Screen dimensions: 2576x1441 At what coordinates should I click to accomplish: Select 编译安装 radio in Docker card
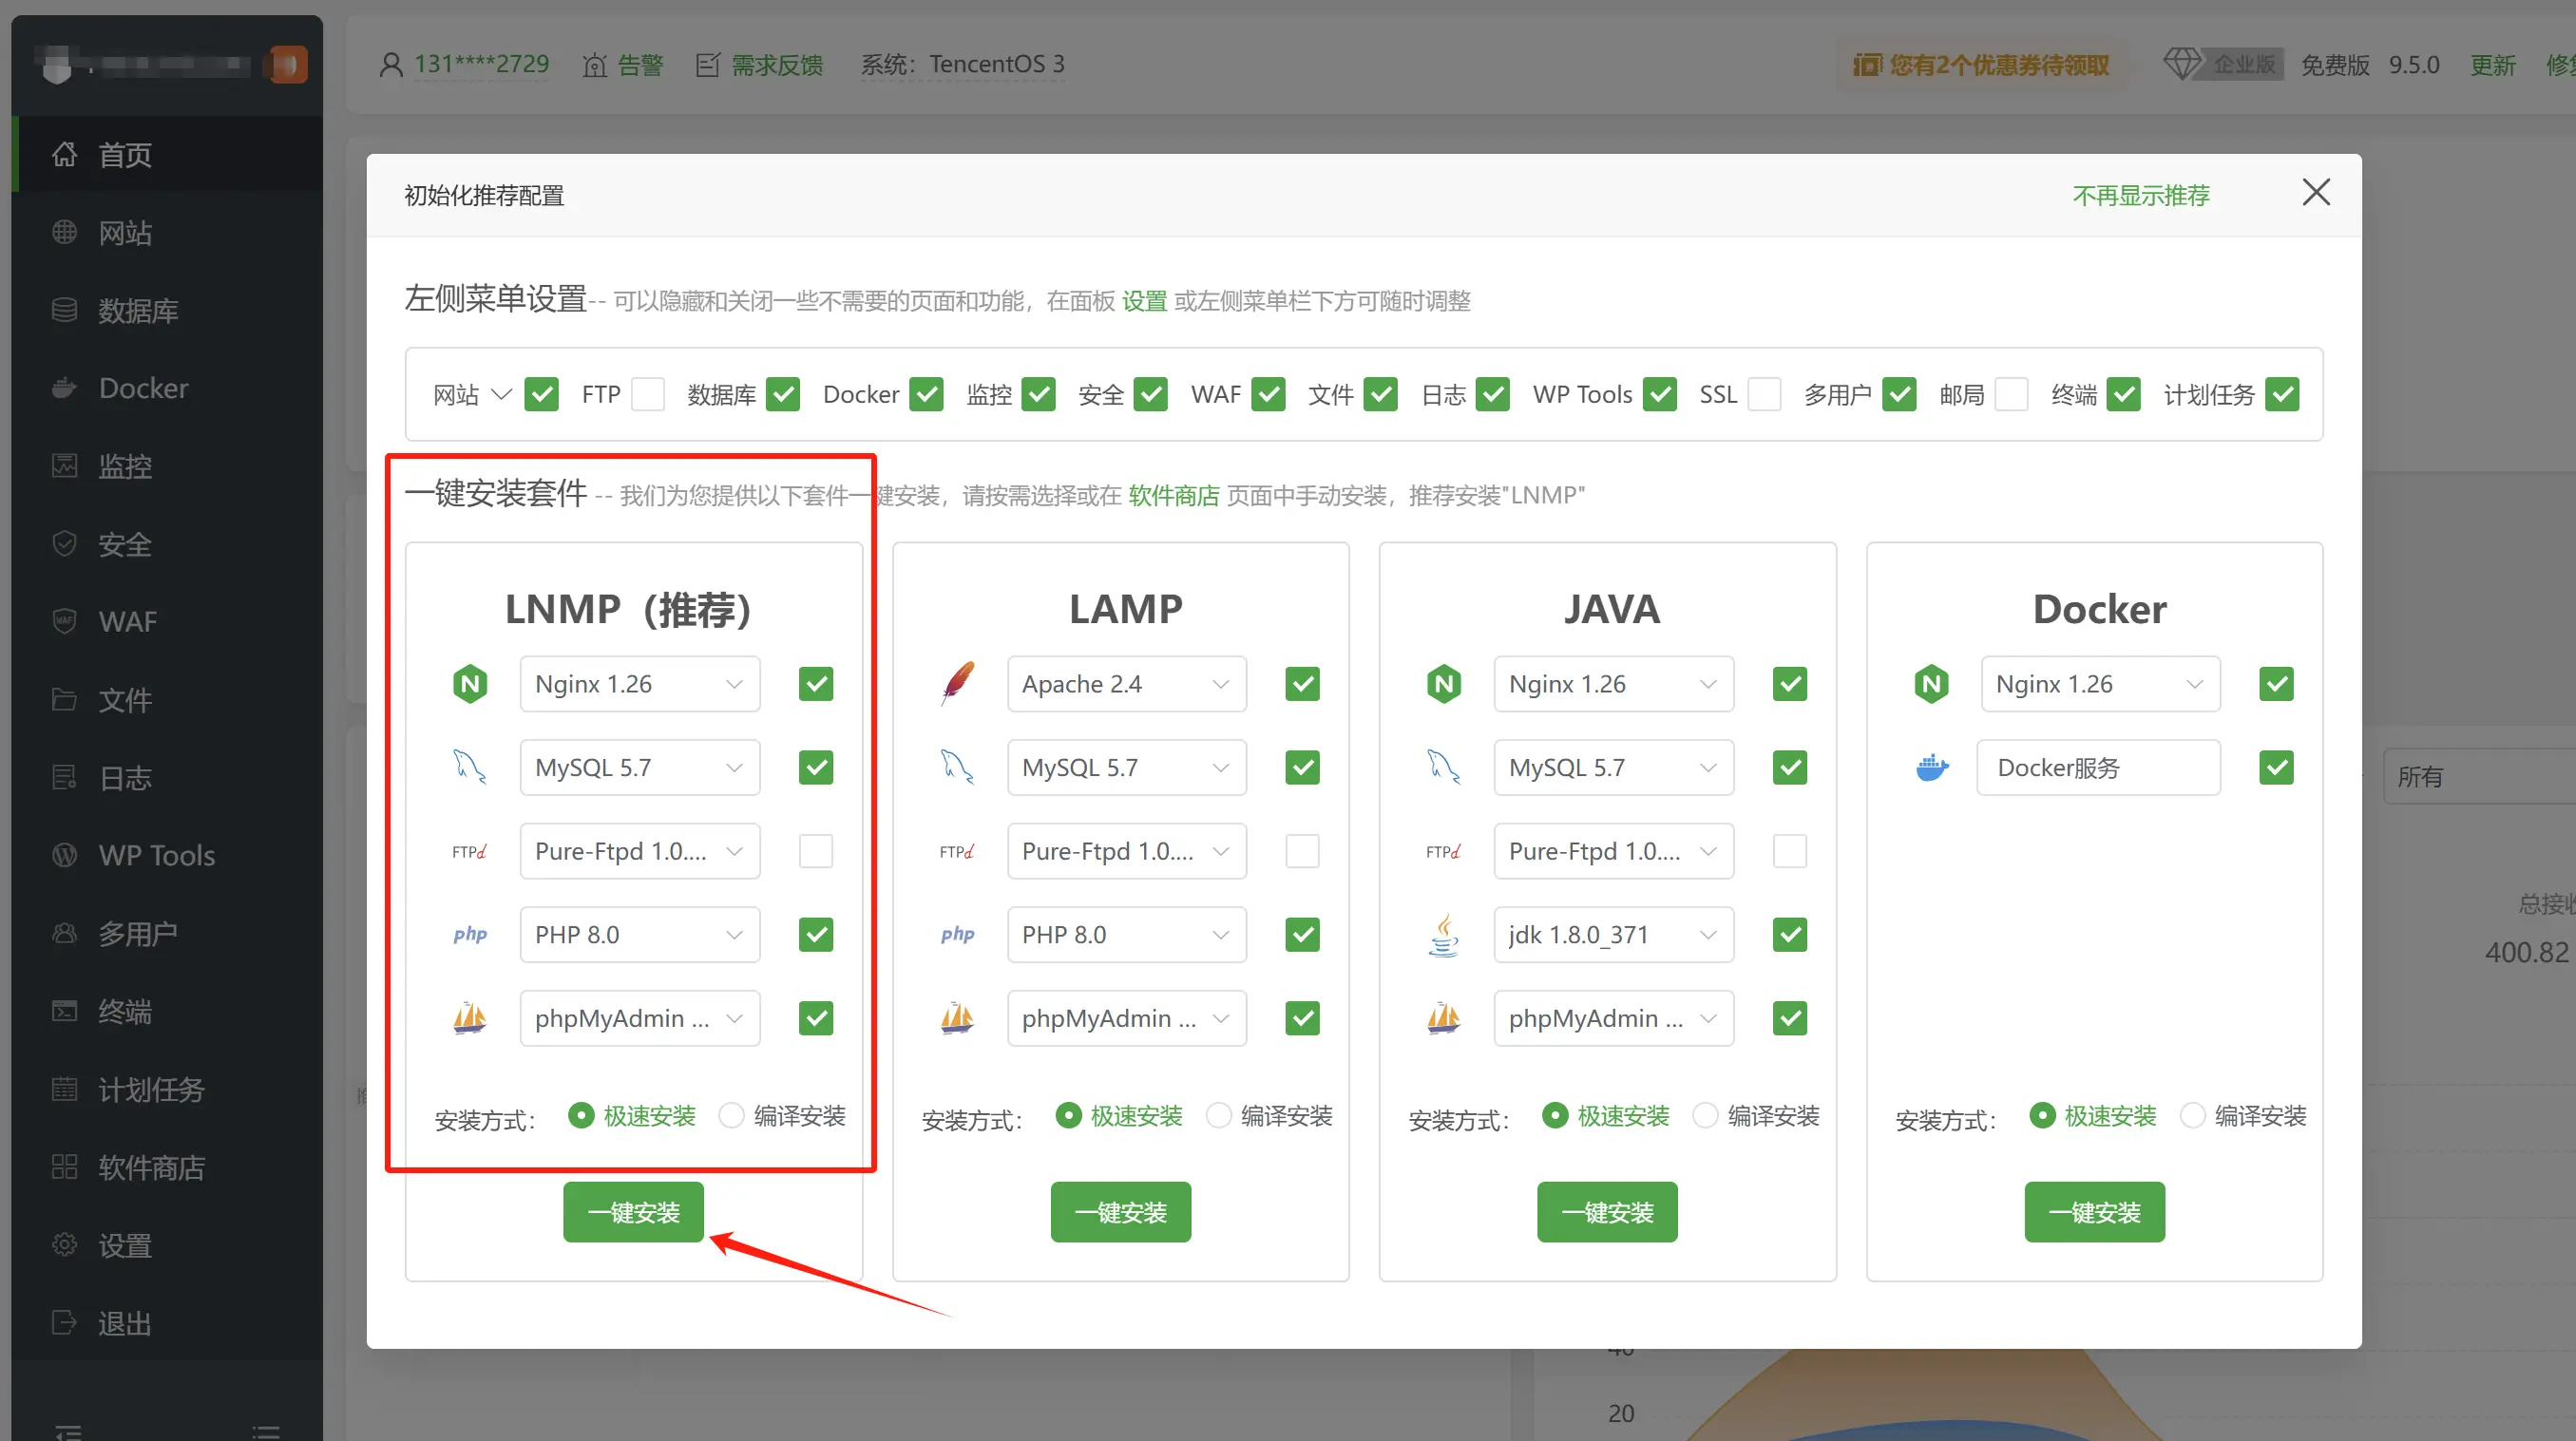pos(2192,1115)
